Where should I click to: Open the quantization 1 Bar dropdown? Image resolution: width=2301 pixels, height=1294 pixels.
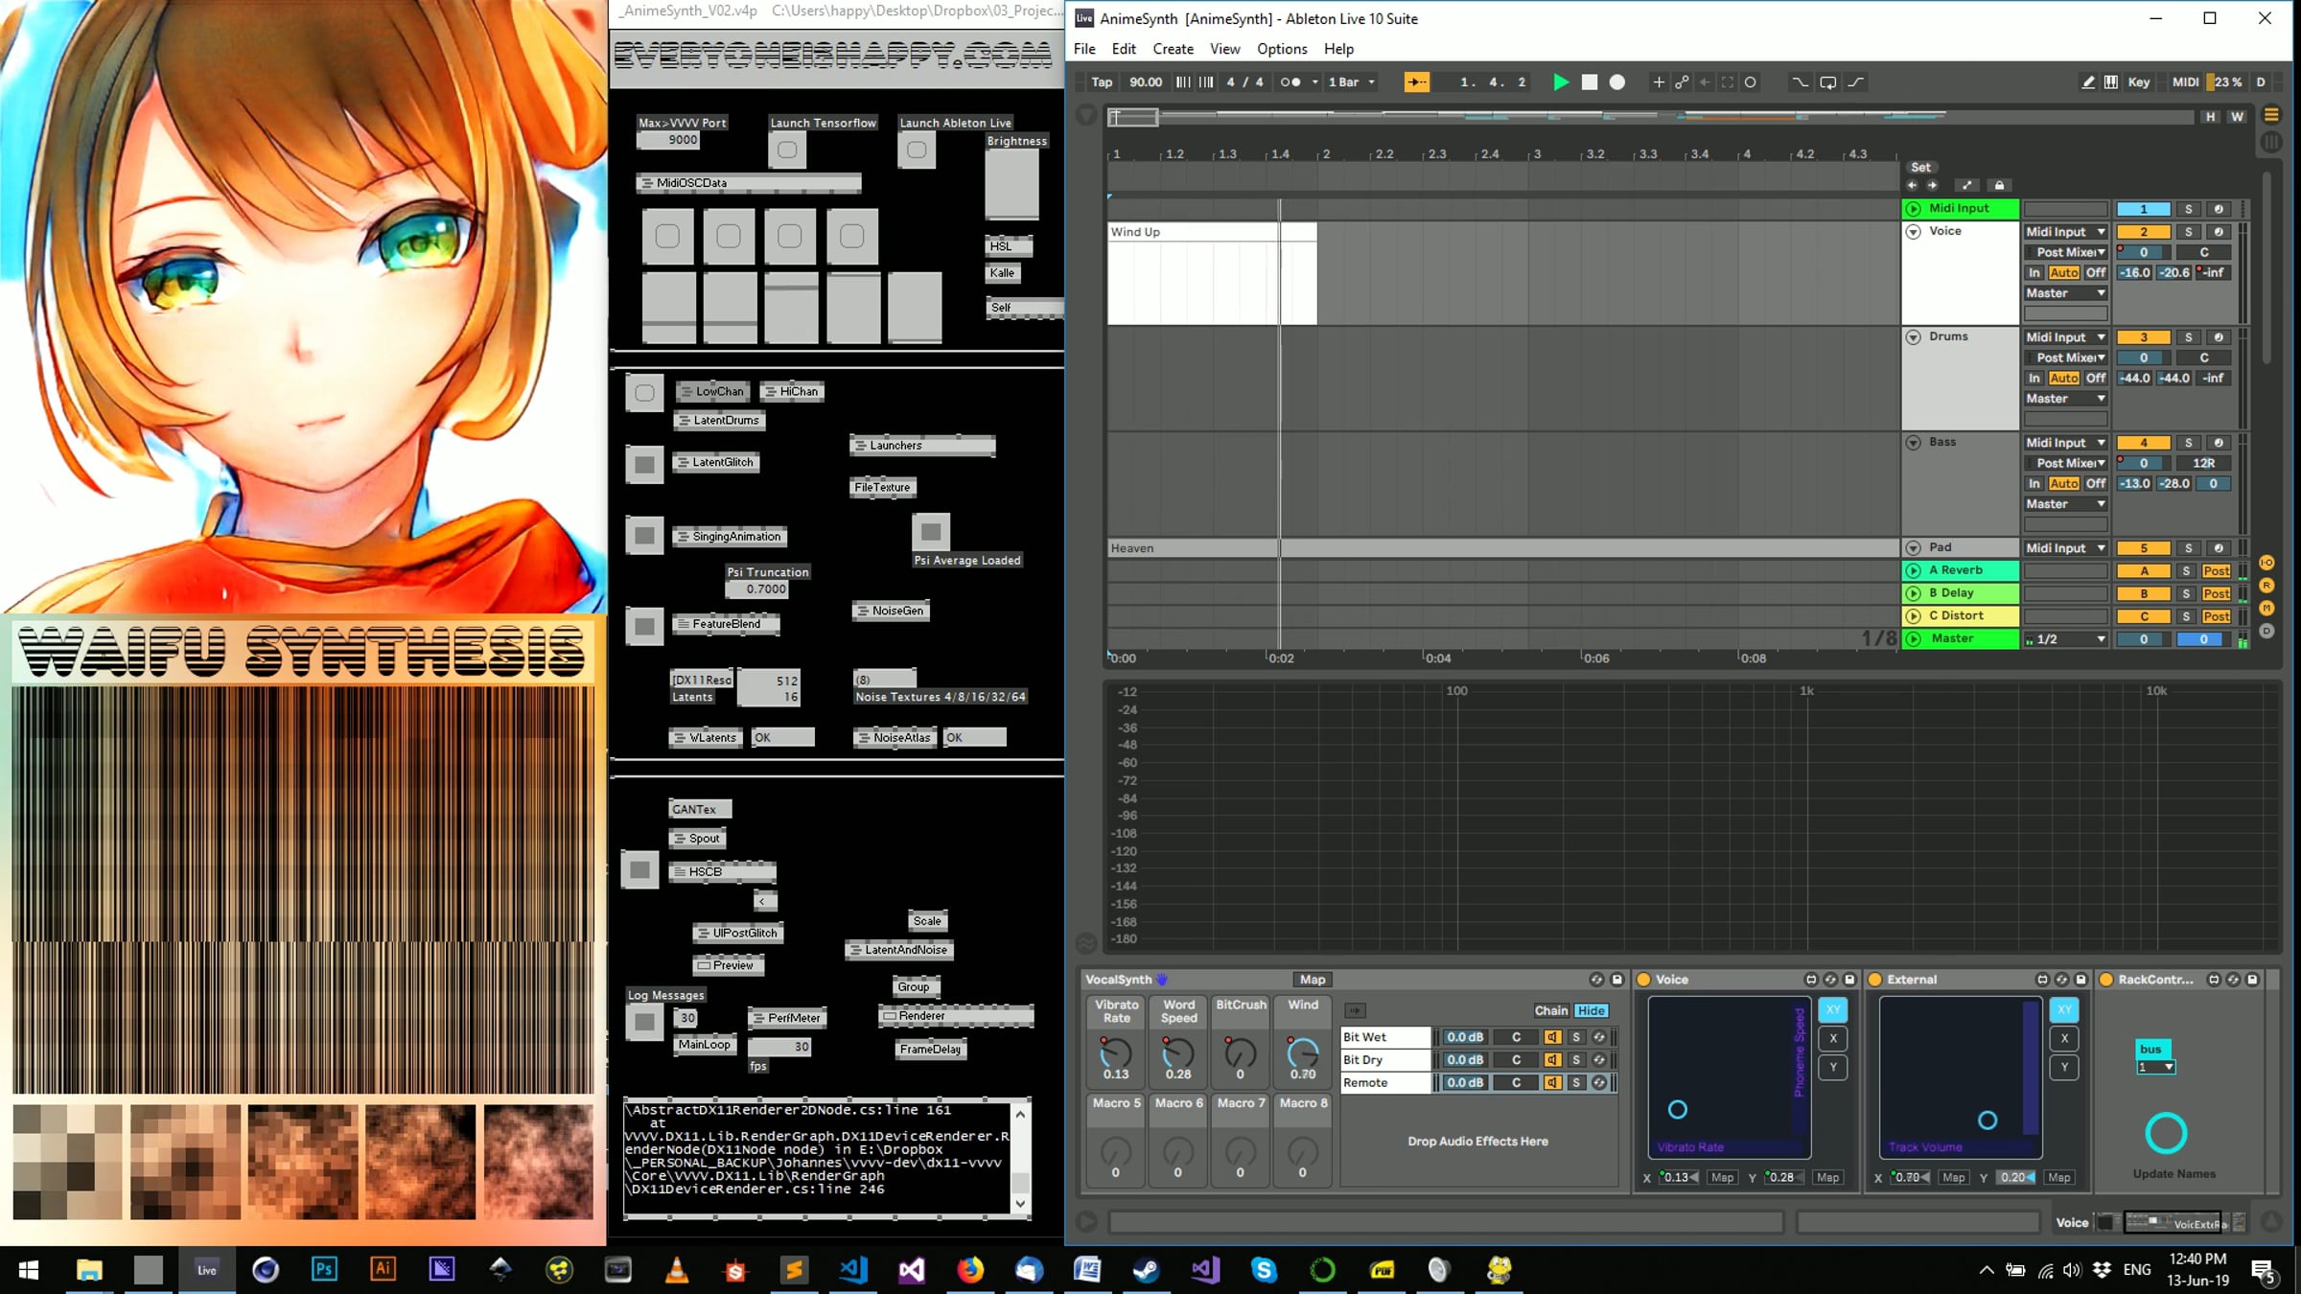coord(1352,82)
